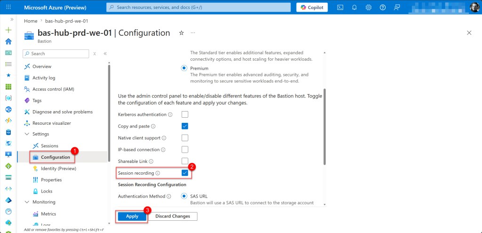Collapse the Monitoring section in sidebar

(x=27, y=202)
